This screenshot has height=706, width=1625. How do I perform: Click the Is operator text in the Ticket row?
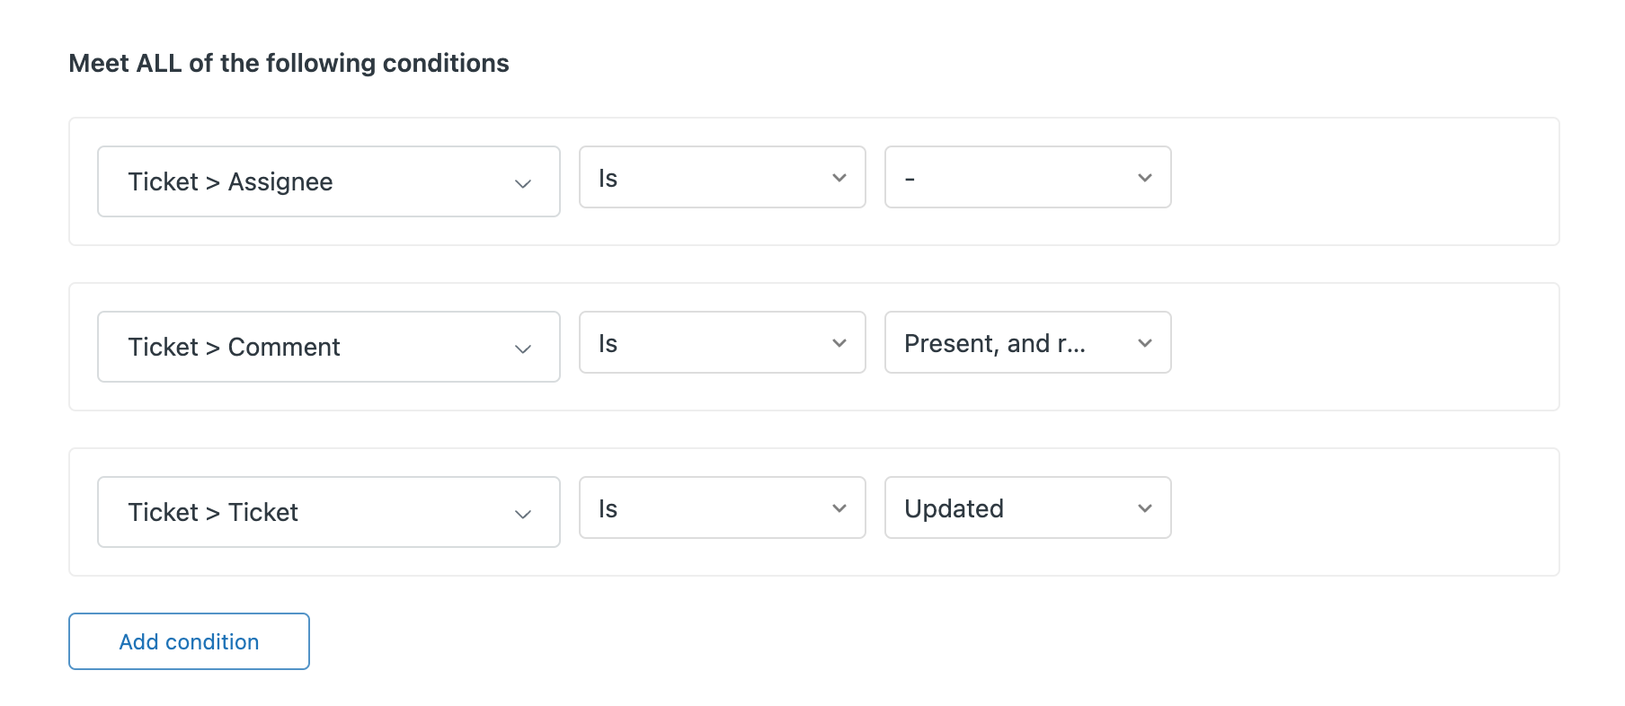(x=608, y=509)
